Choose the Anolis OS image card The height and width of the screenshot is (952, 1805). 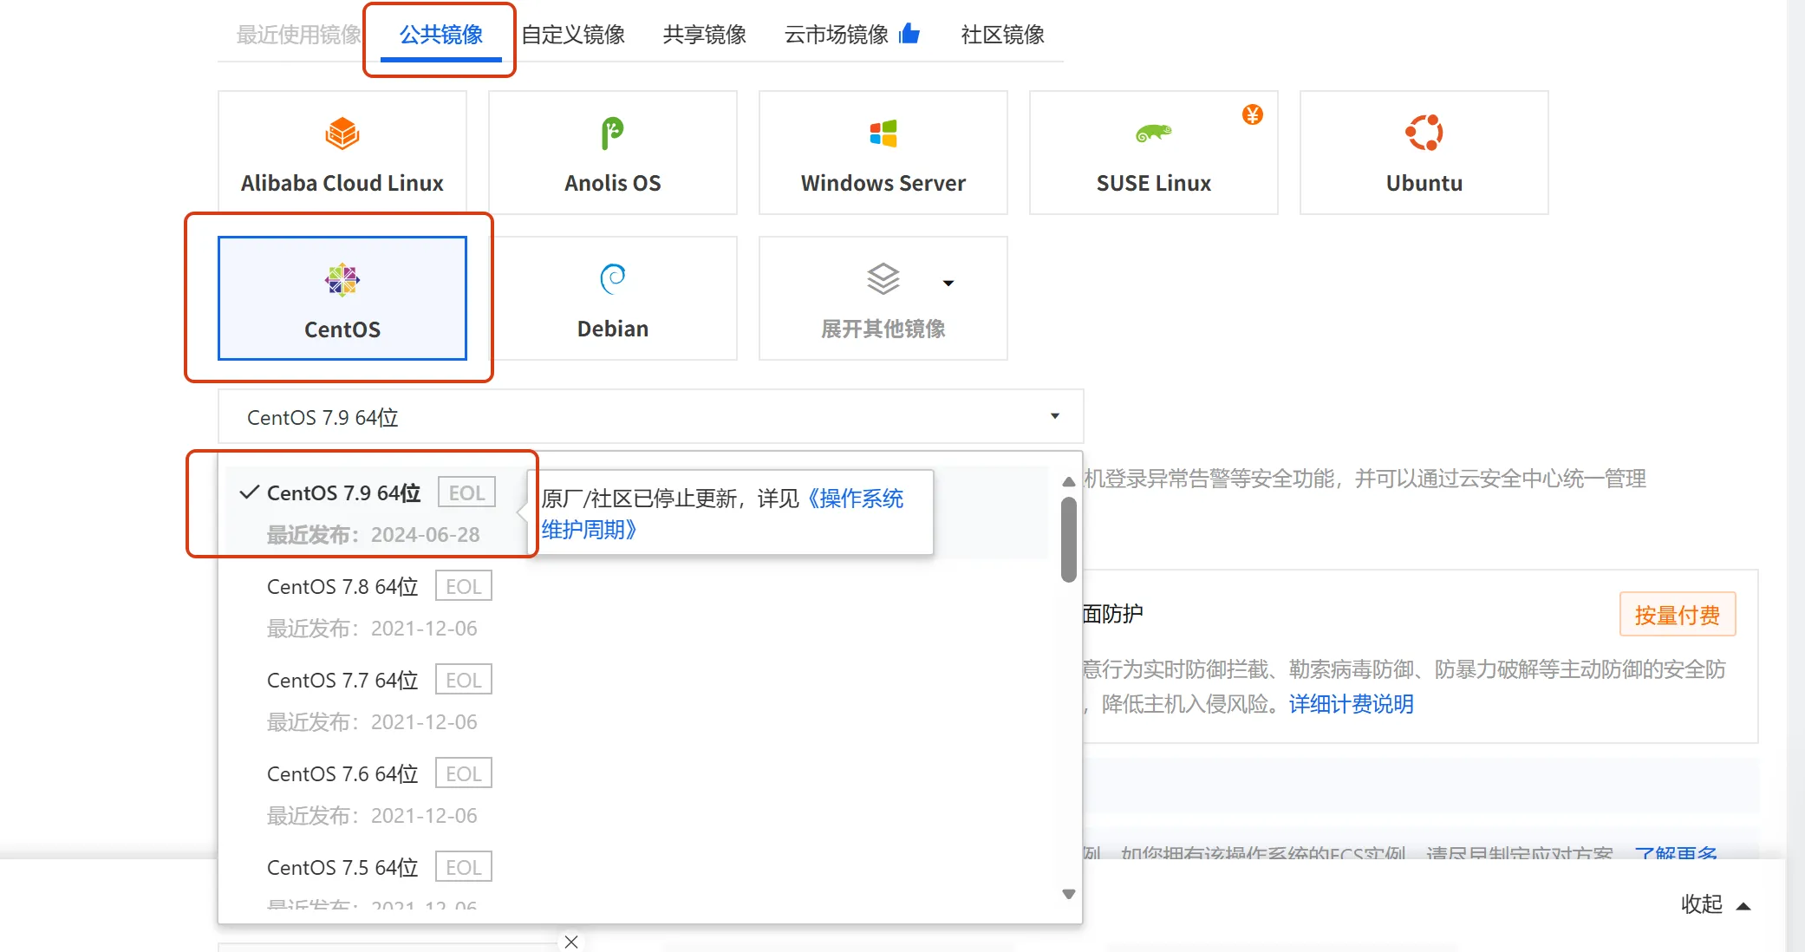613,153
